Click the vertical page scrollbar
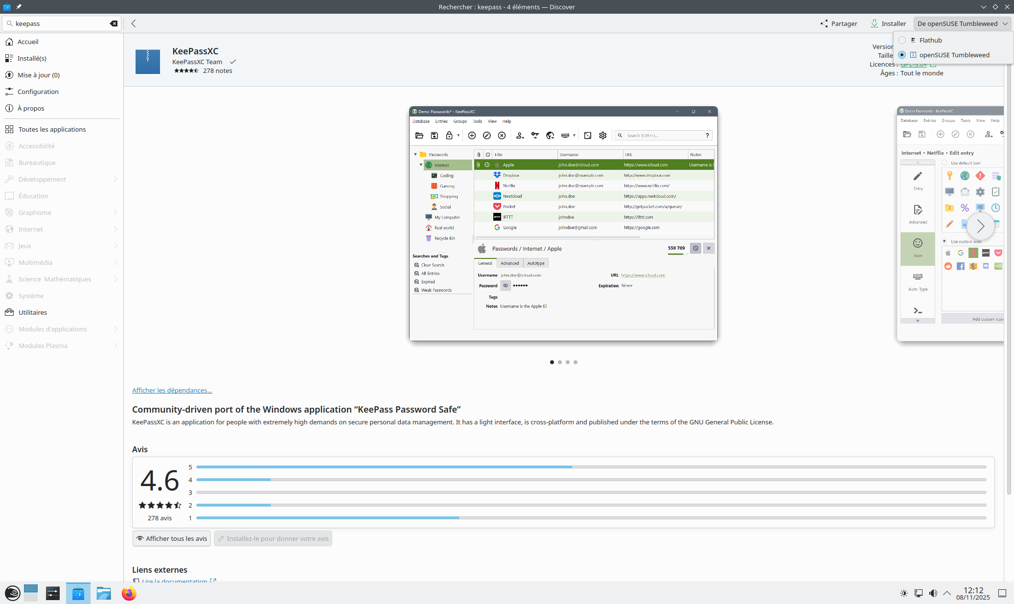This screenshot has height=604, width=1014. pyautogui.click(x=1009, y=294)
